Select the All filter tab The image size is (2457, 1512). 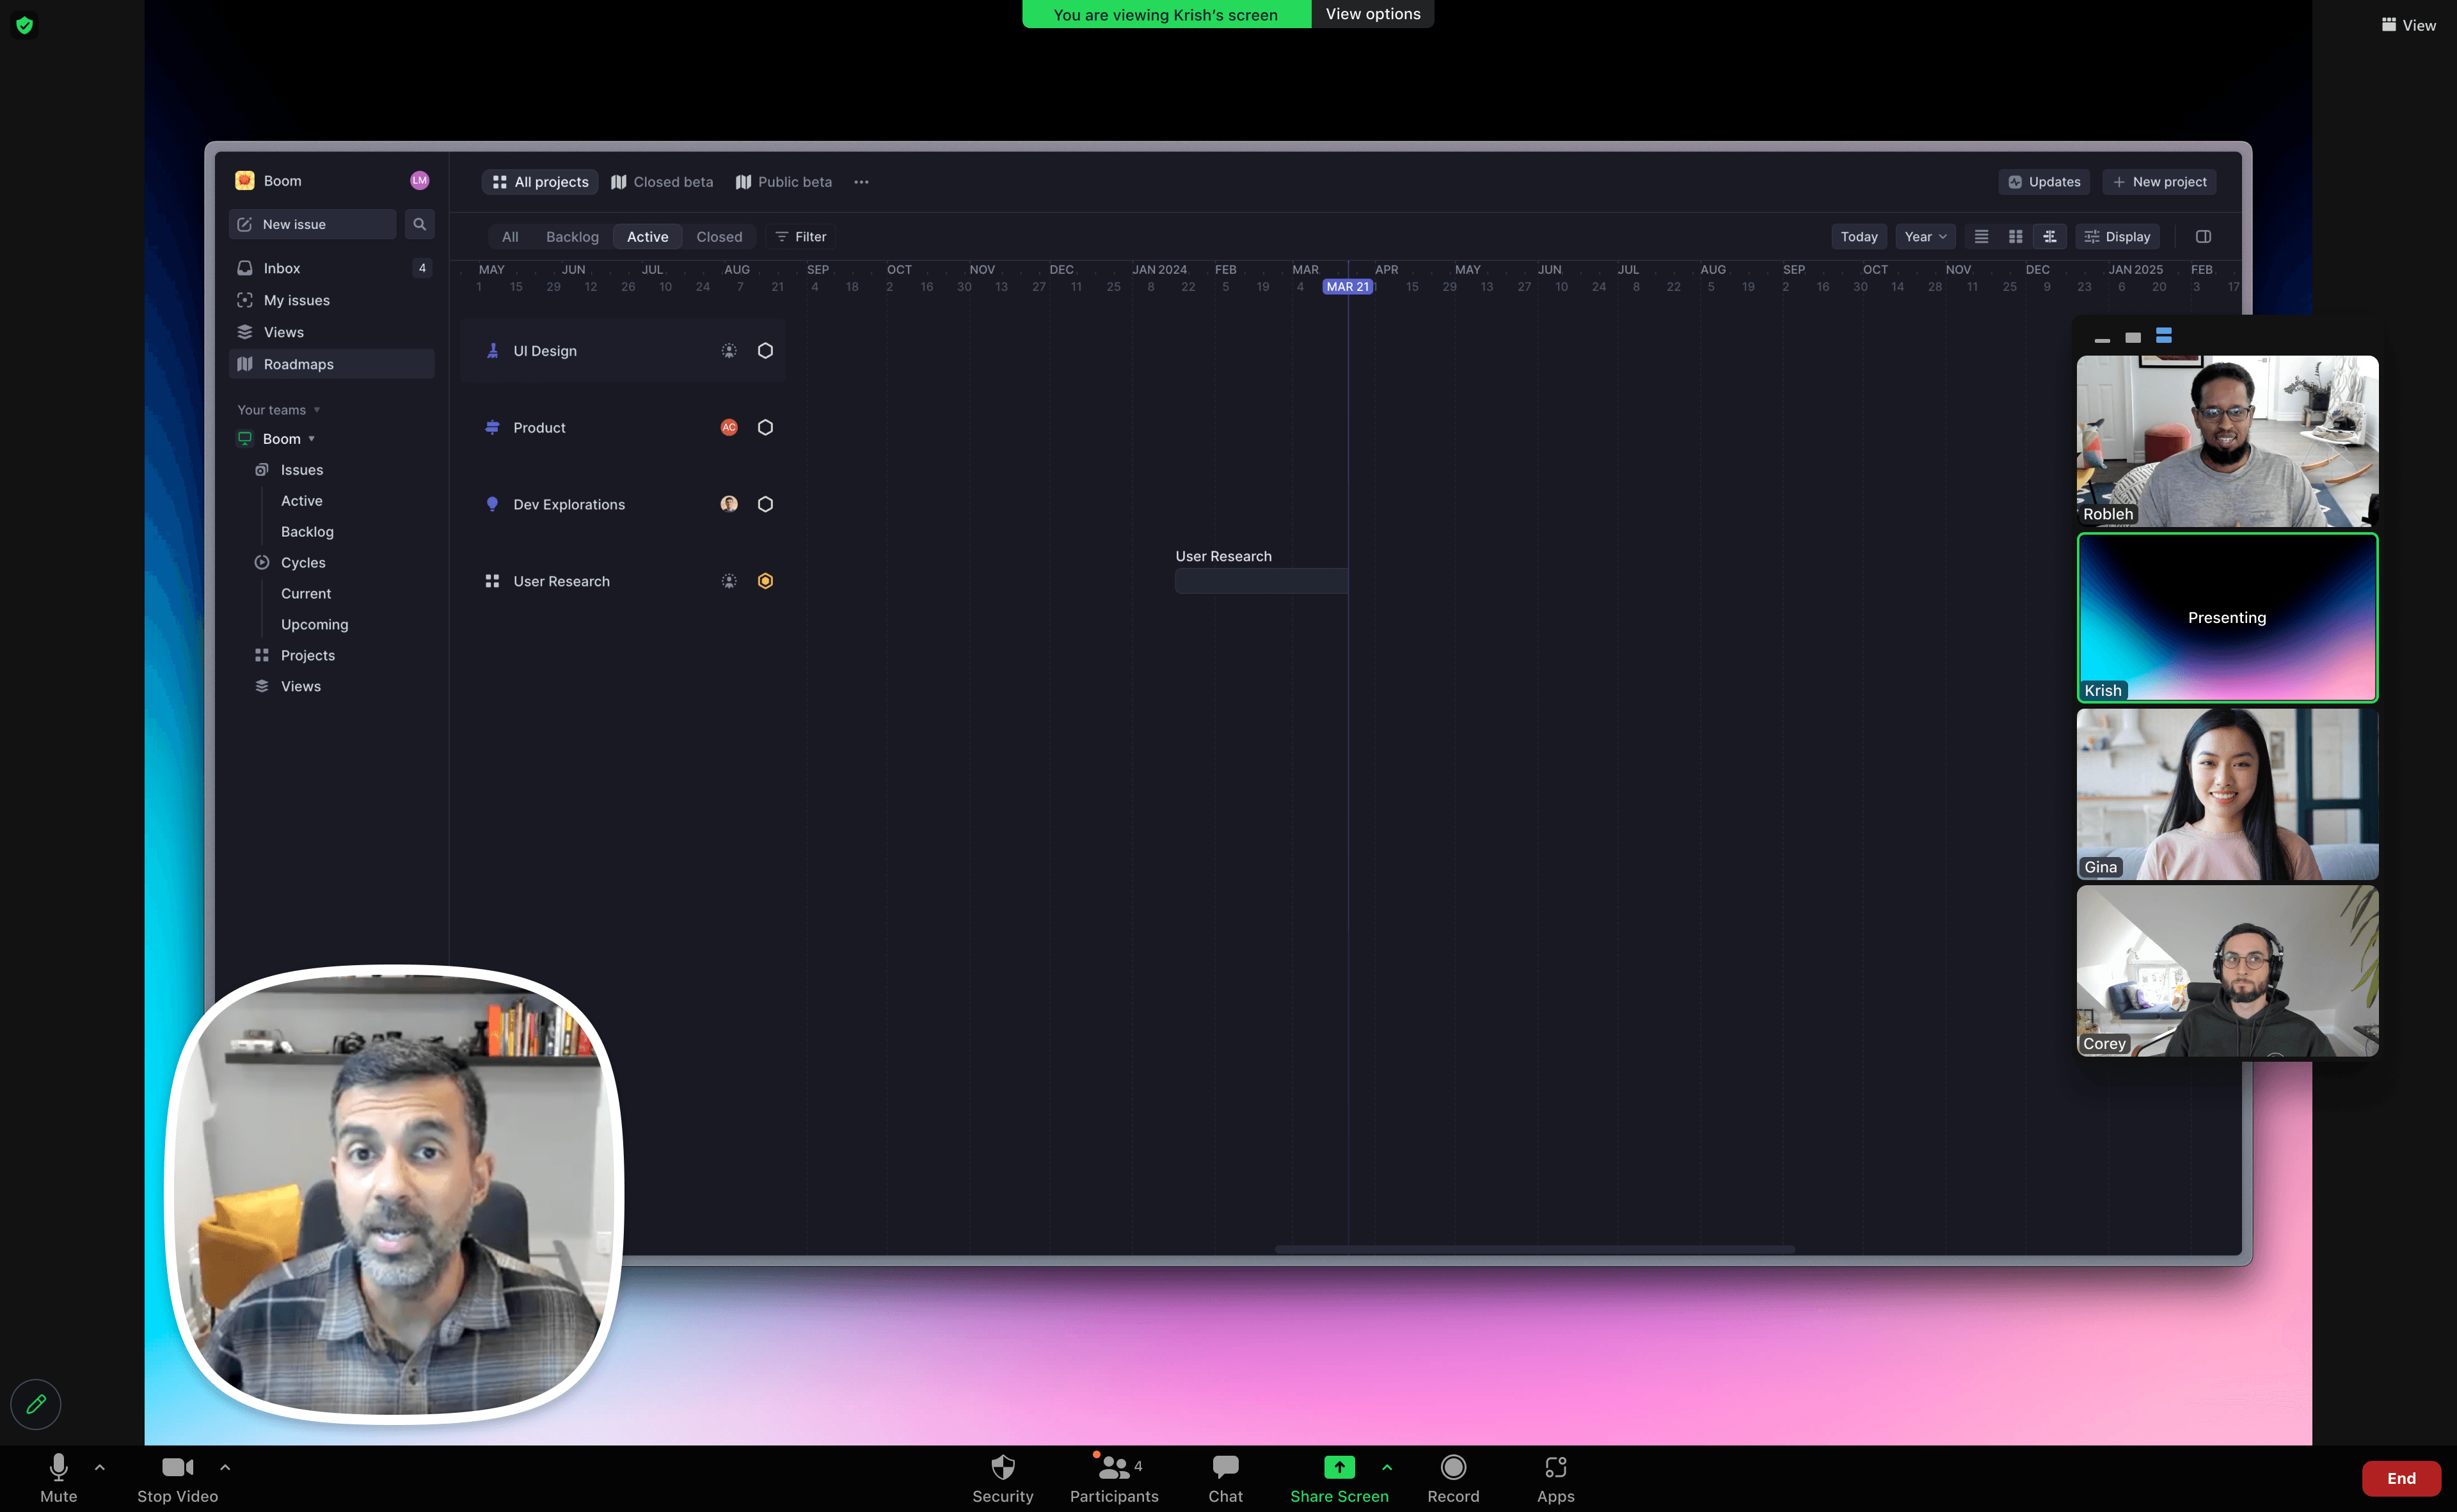510,237
